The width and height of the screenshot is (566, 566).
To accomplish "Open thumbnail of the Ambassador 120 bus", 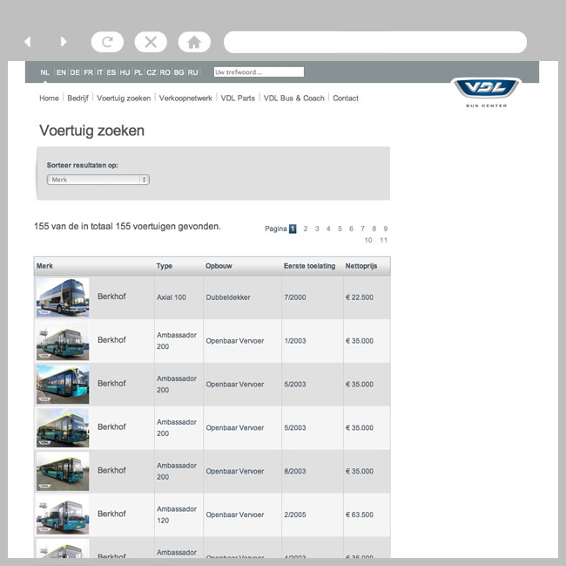I will click(63, 515).
